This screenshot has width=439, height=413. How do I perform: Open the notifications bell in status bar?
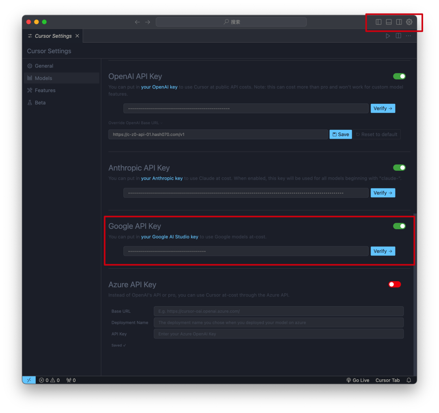(409, 380)
